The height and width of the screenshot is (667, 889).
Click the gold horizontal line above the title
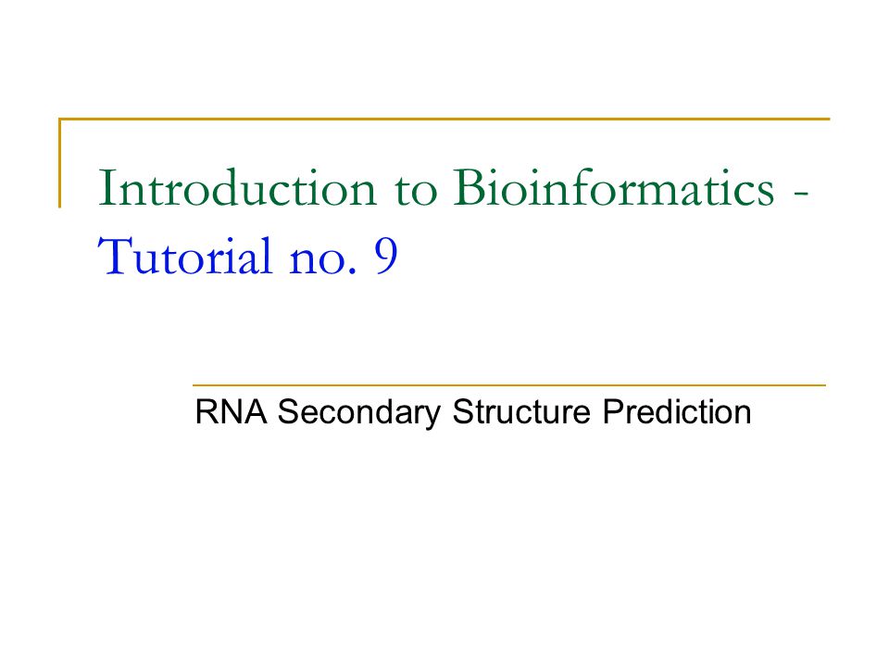(444, 120)
